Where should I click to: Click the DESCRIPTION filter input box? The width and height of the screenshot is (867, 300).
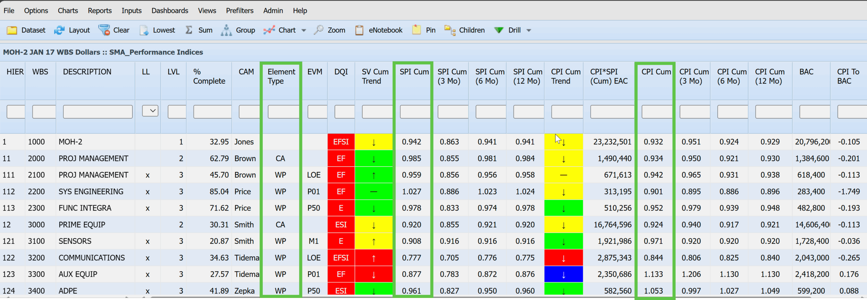[x=98, y=111]
